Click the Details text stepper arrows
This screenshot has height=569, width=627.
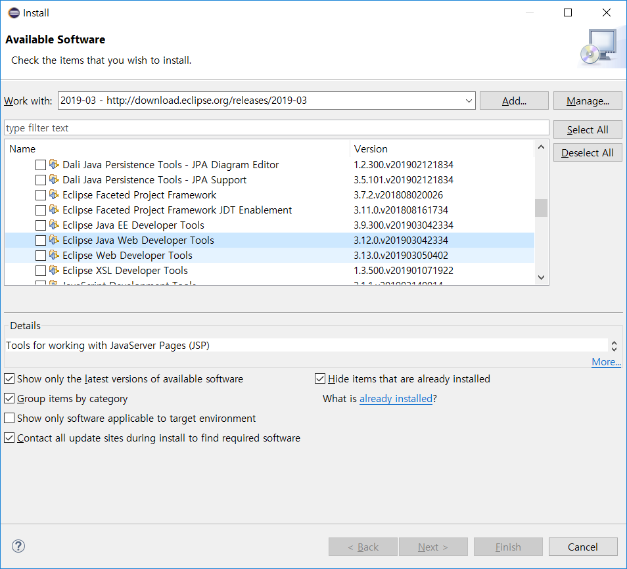coord(614,346)
